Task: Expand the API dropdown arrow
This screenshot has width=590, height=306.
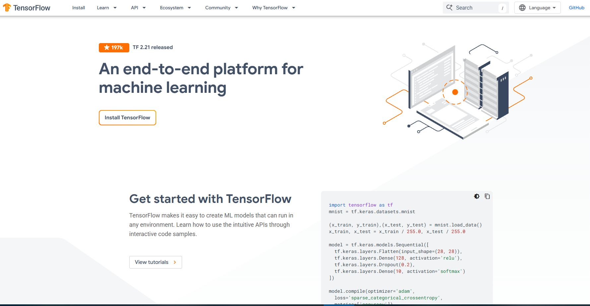Action: coord(144,8)
